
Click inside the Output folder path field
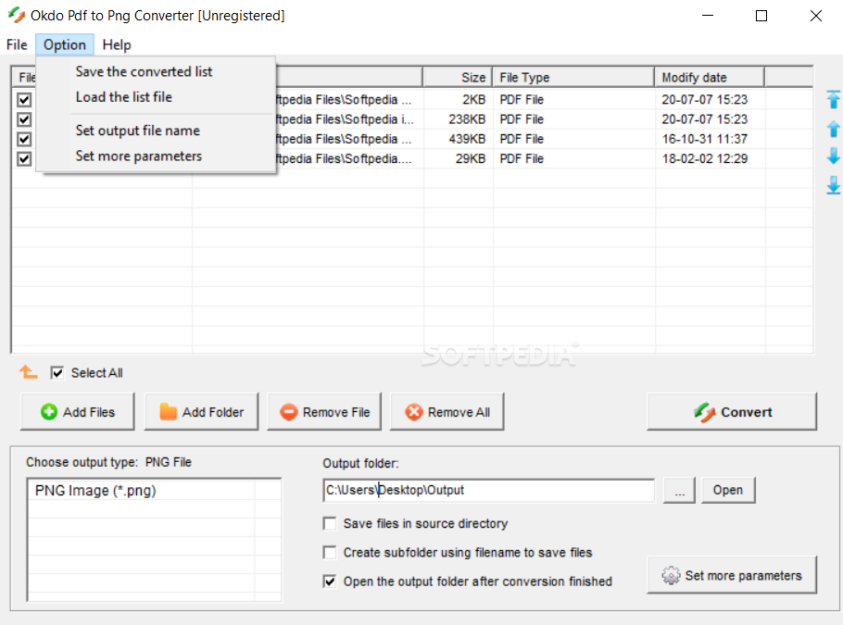tap(489, 490)
